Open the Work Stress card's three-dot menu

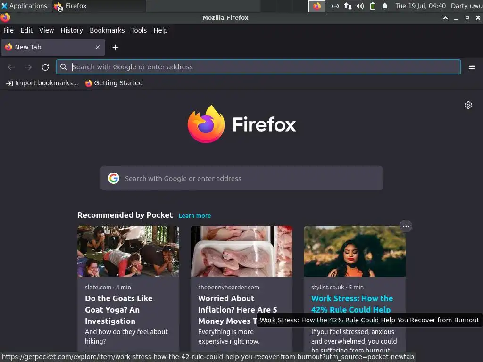tap(406, 226)
